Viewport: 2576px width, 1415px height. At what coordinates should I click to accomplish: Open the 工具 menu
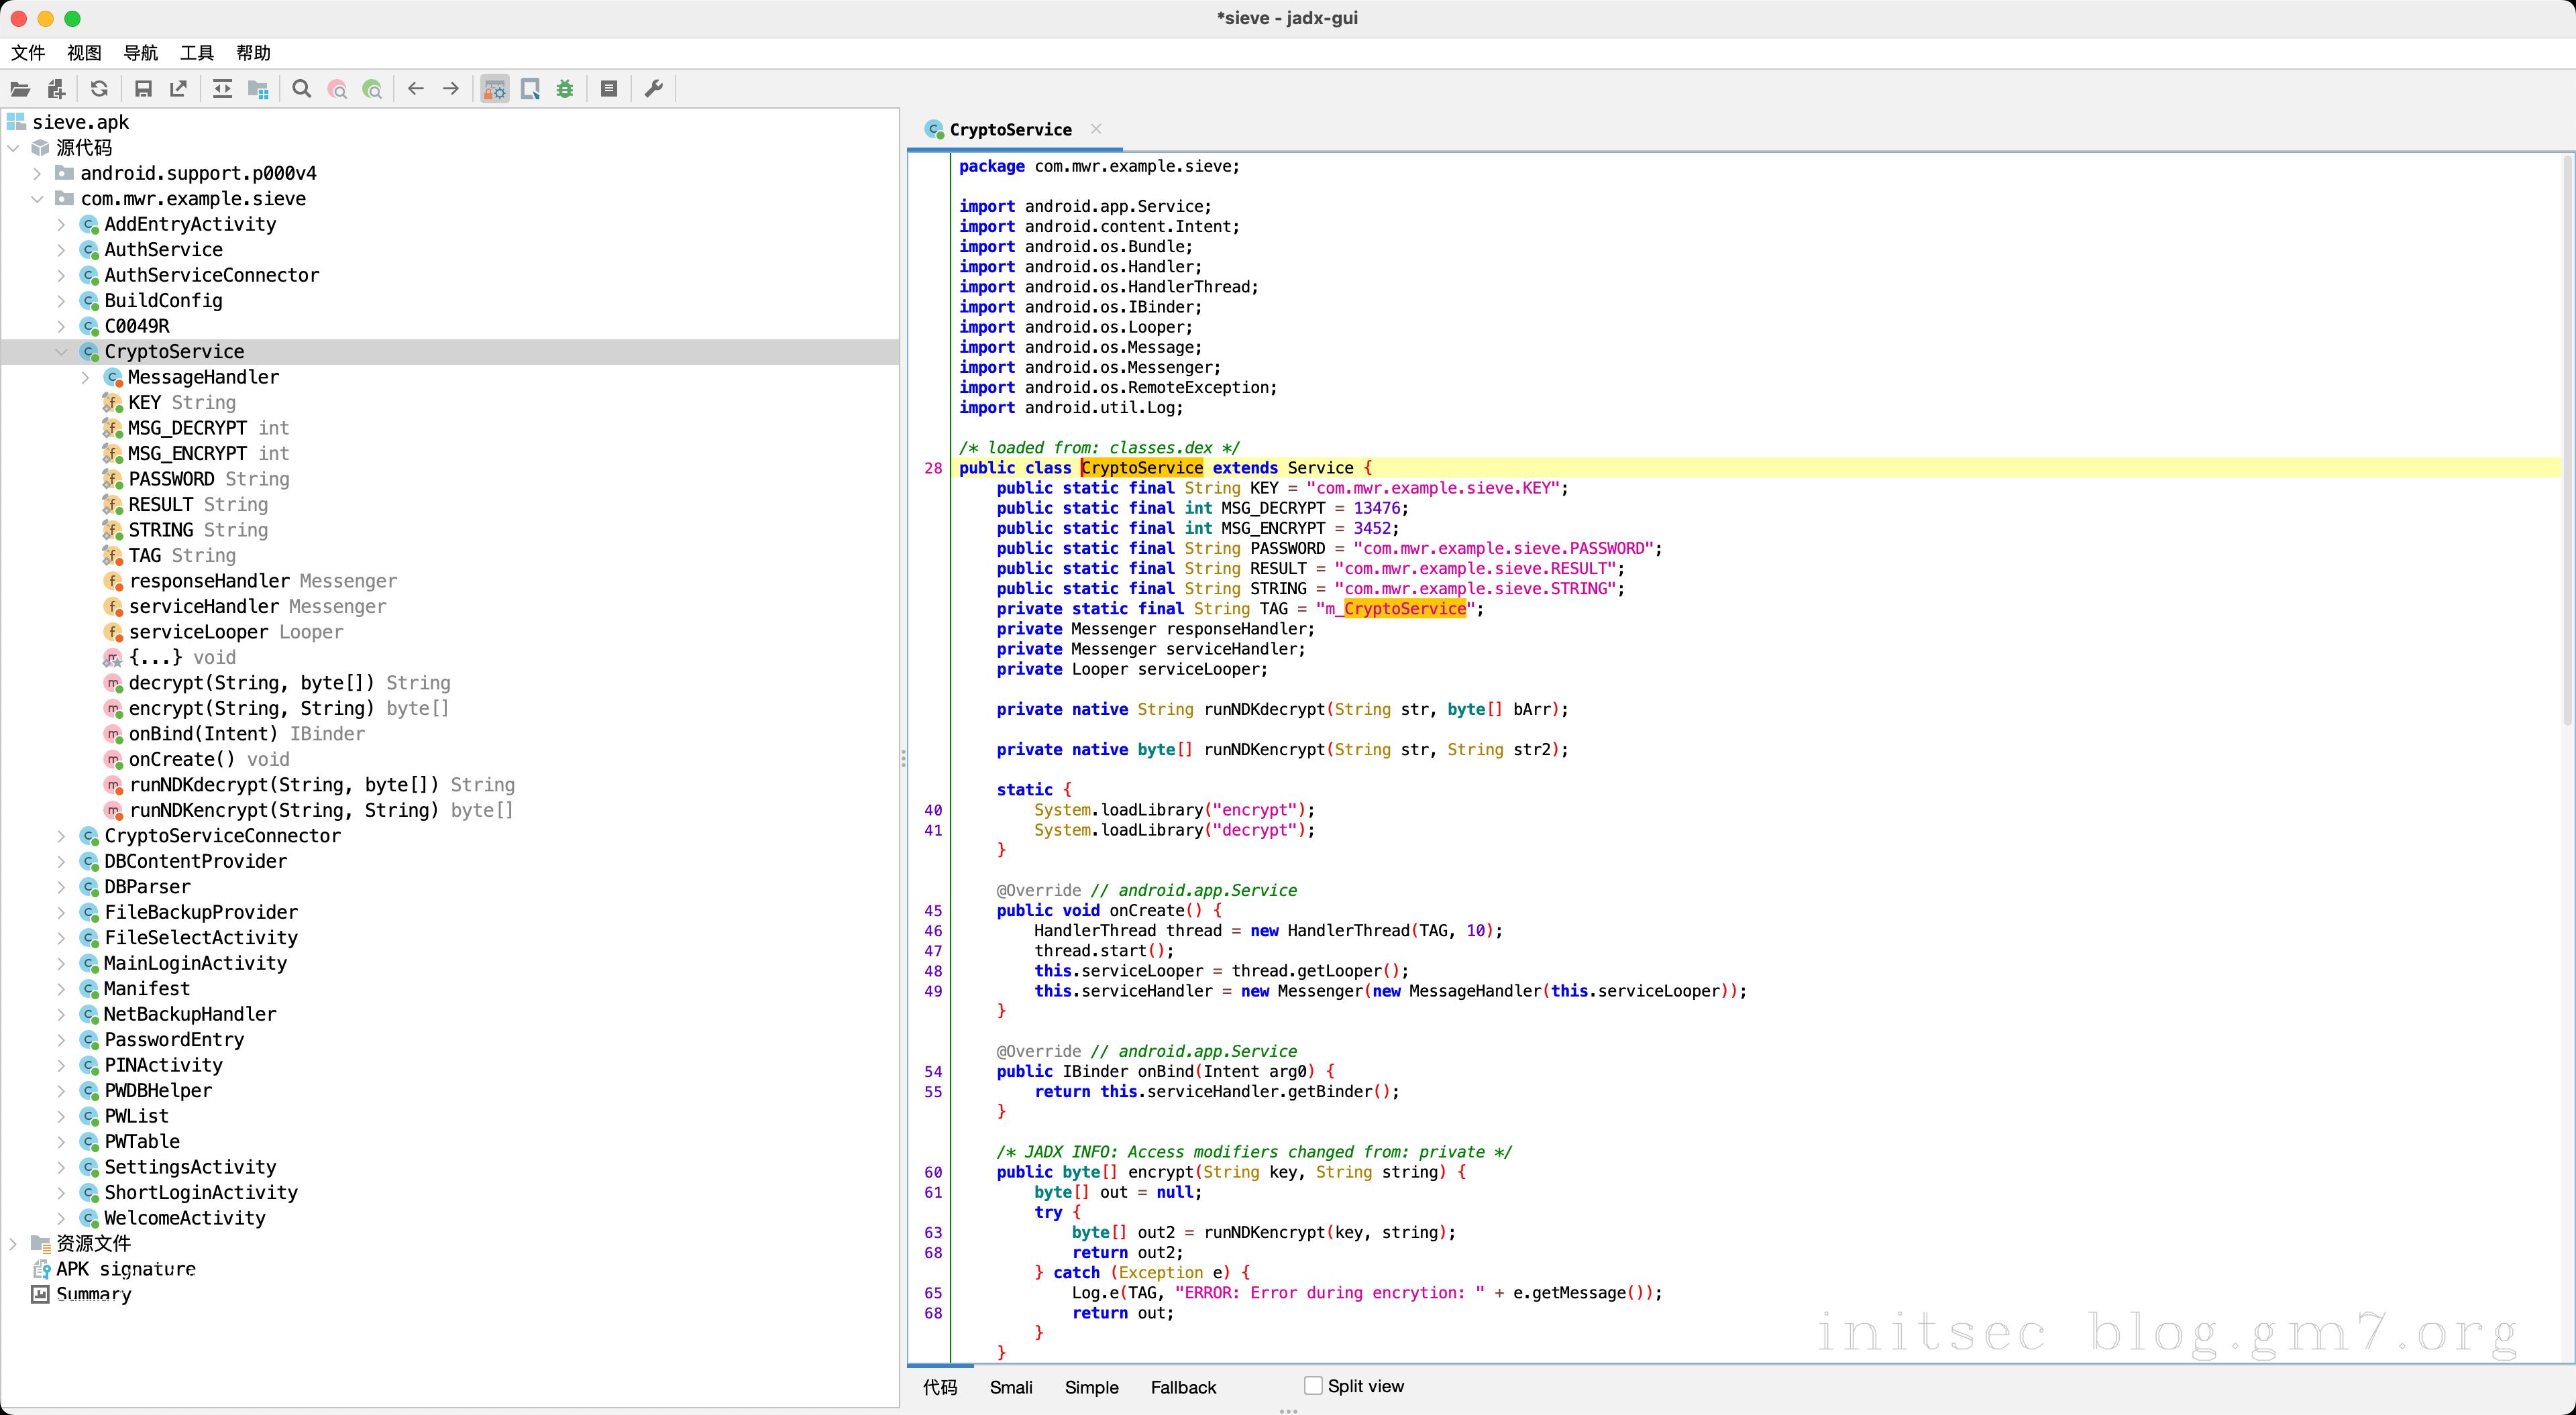point(197,53)
